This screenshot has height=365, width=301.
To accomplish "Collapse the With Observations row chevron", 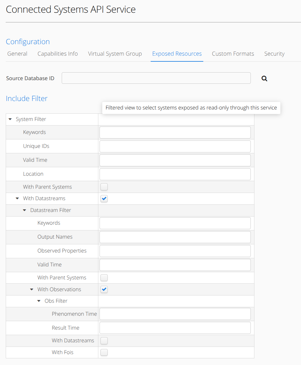I will tap(31, 289).
